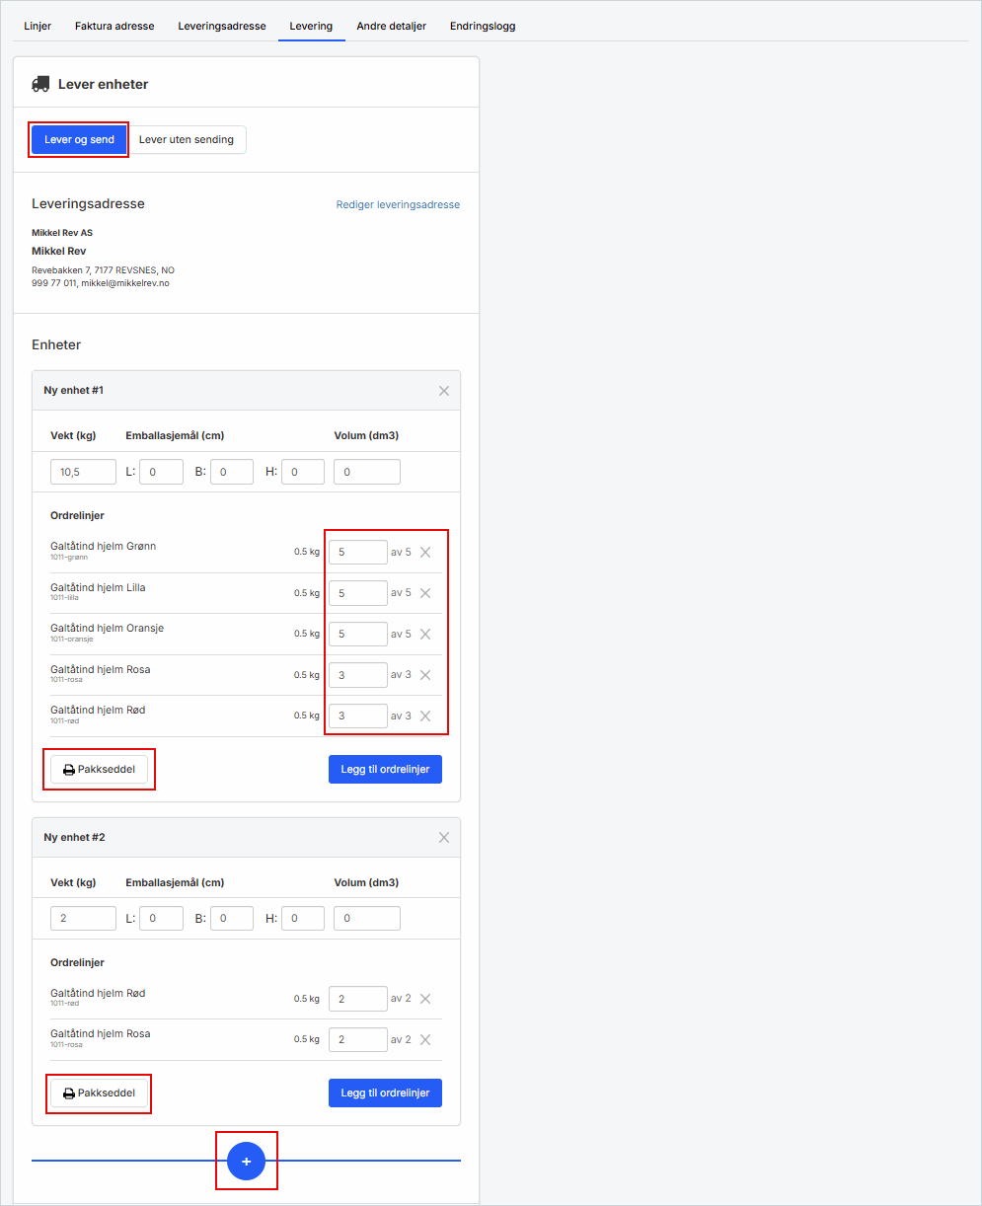
Task: Click quantity field for Galtåtind hjelm Grønn
Action: [x=357, y=553]
